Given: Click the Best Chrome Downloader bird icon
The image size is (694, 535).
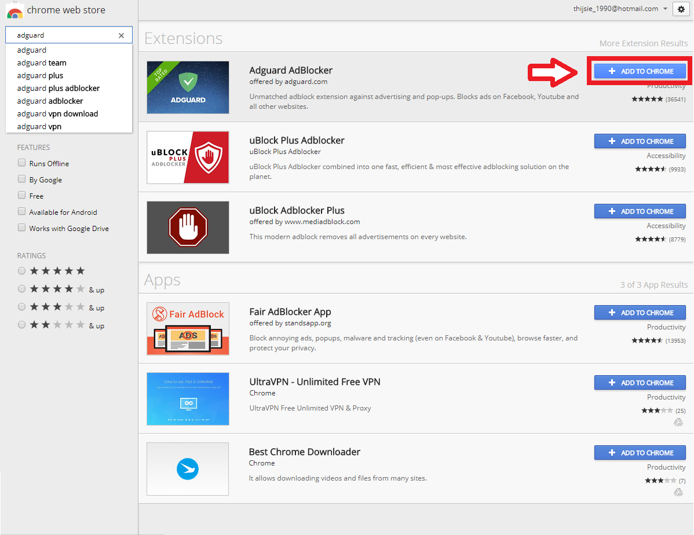Looking at the screenshot, I should tap(188, 469).
